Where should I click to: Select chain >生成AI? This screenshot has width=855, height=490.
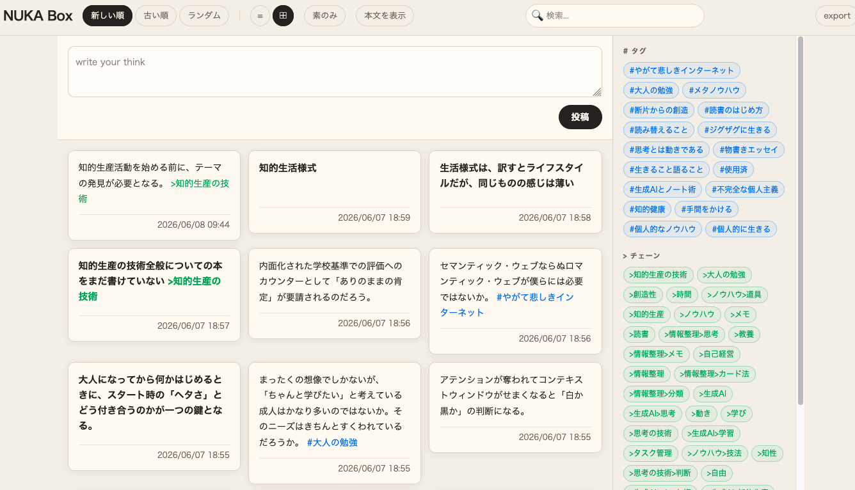(x=714, y=394)
